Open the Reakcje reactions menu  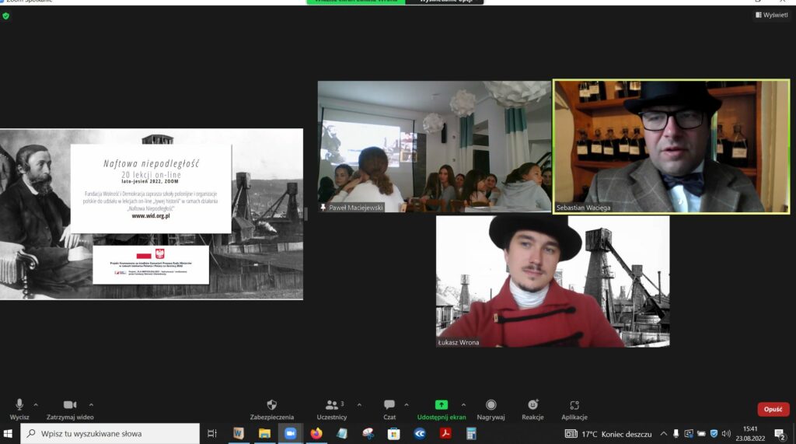click(532, 405)
